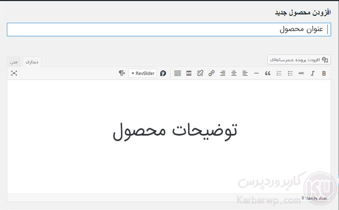Click افزودن پرونده چندرسانه‌ای add media button

click(x=299, y=60)
